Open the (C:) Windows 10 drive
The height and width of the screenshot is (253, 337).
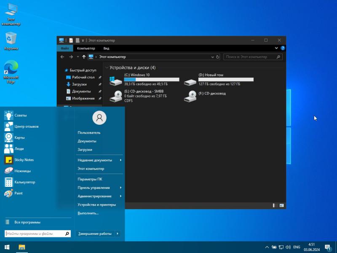144,79
